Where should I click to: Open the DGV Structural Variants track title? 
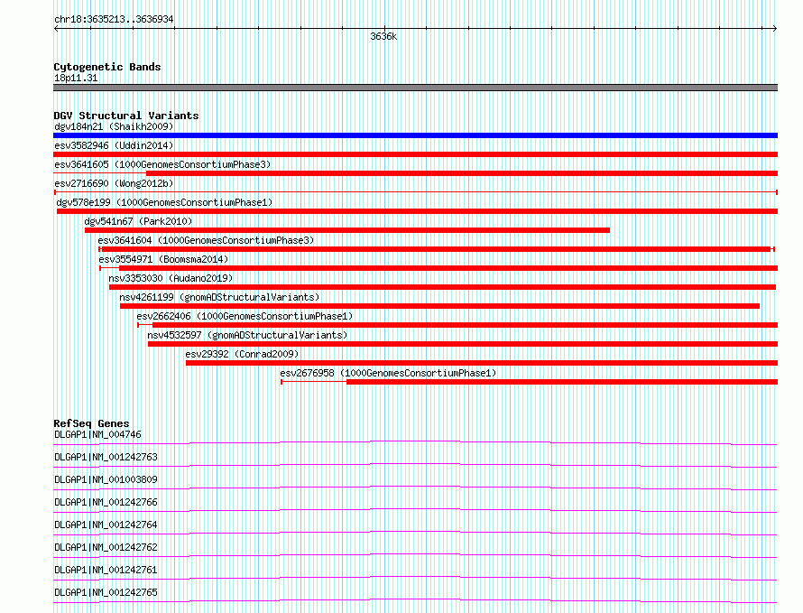pyautogui.click(x=126, y=116)
